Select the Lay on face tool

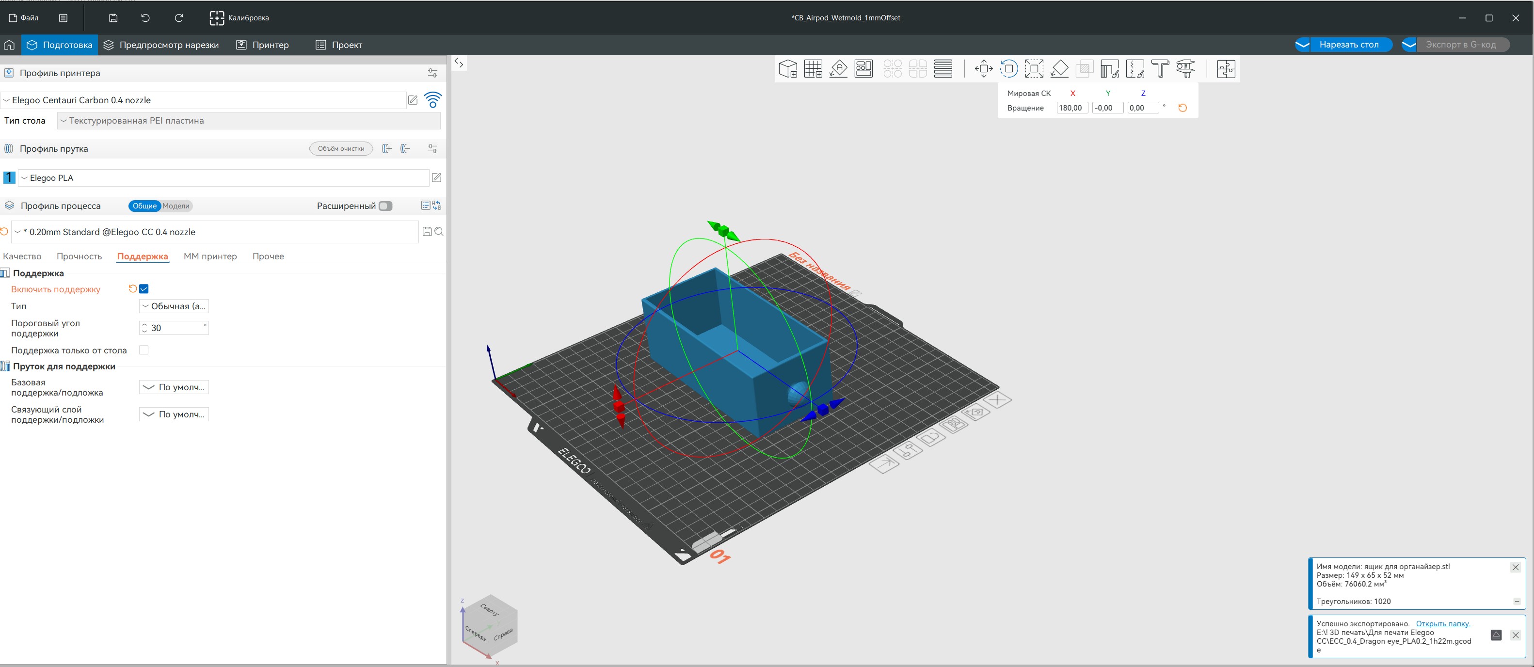(x=1059, y=69)
